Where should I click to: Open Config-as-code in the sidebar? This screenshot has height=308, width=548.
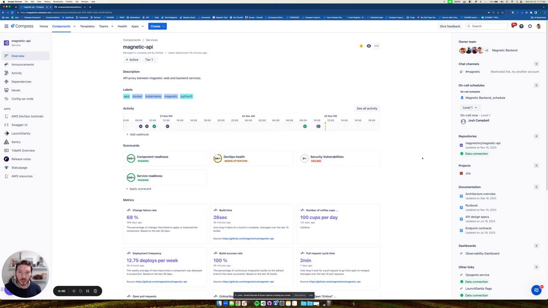22,99
